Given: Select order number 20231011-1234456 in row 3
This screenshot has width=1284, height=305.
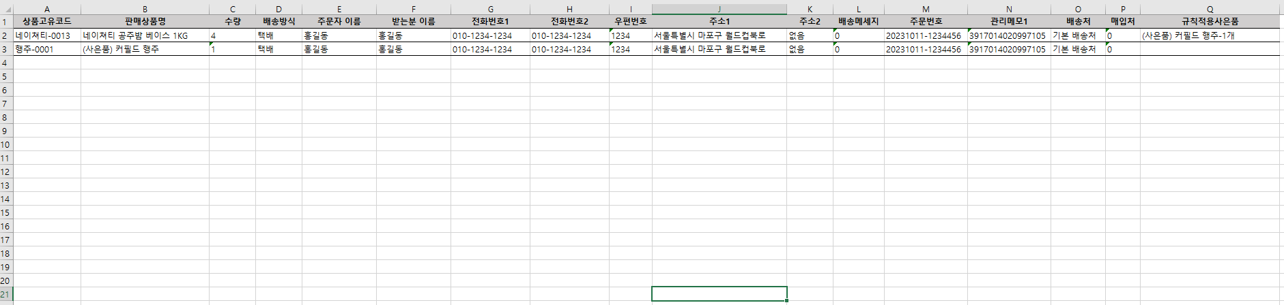Looking at the screenshot, I should [926, 49].
